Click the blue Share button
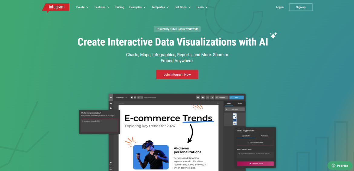 236,97
